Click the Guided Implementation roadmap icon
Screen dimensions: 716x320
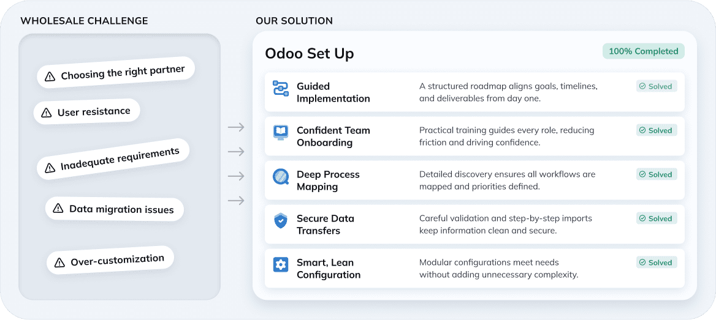pyautogui.click(x=281, y=88)
